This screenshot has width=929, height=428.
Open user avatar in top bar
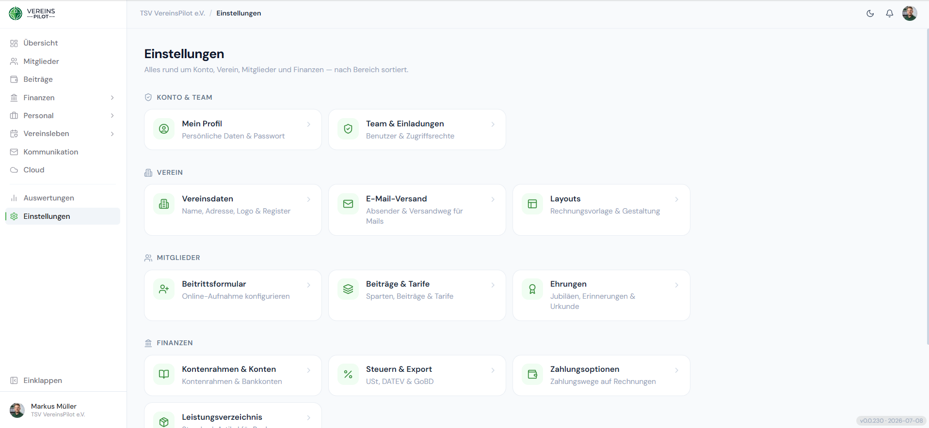(x=910, y=14)
